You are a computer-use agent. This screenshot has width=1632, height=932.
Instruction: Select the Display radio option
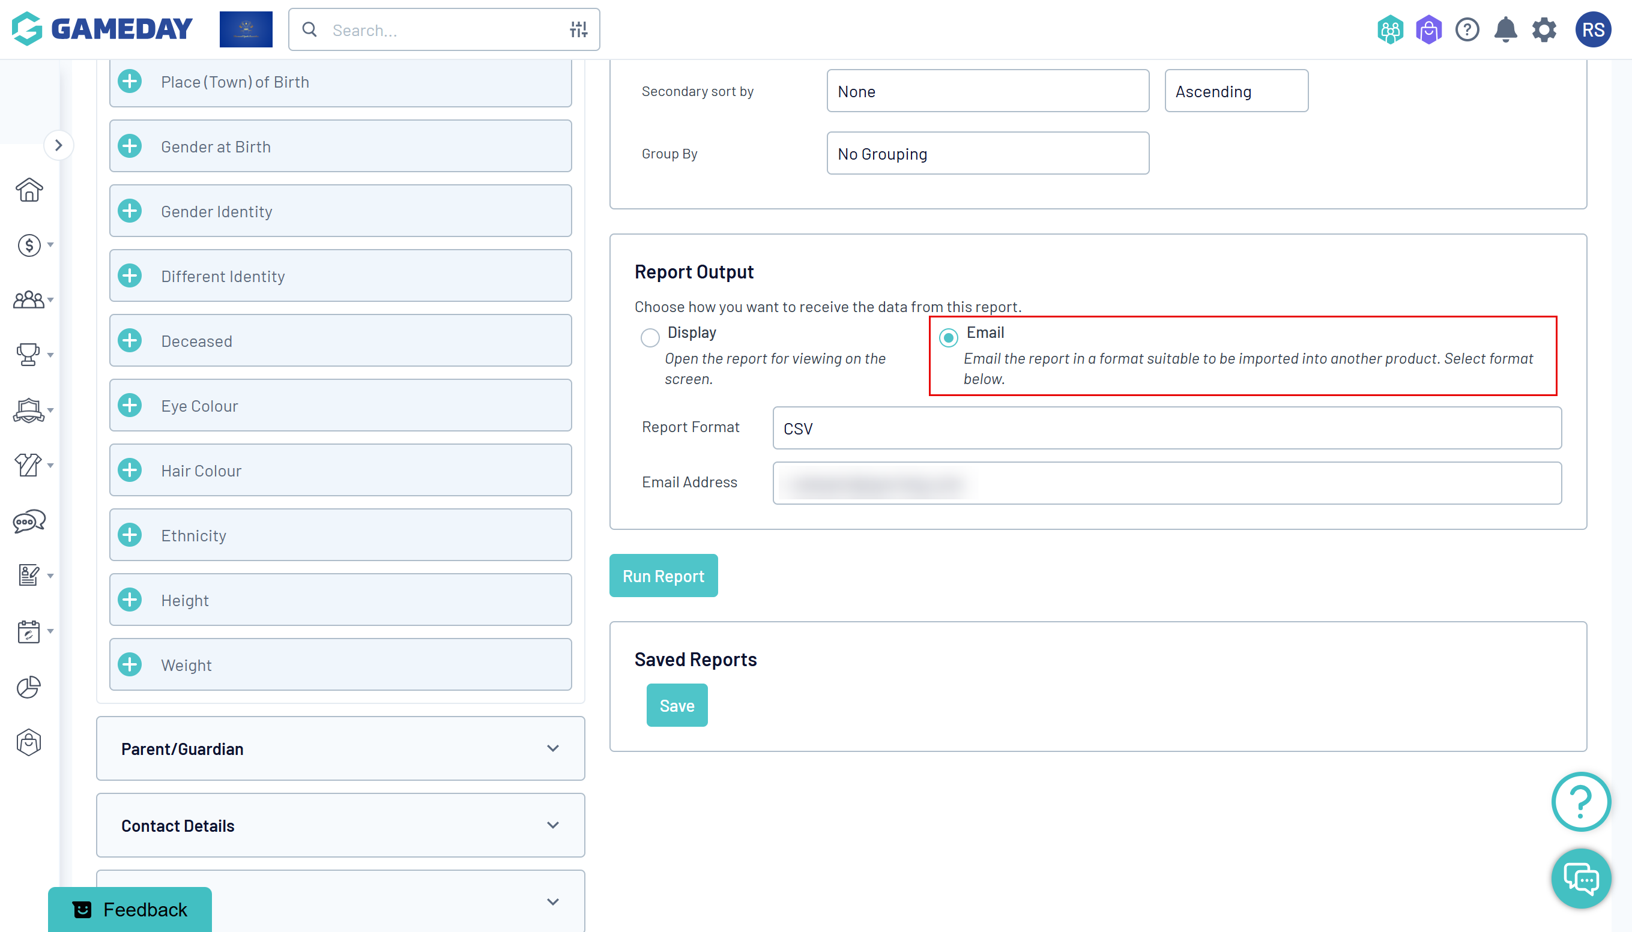[x=650, y=337]
